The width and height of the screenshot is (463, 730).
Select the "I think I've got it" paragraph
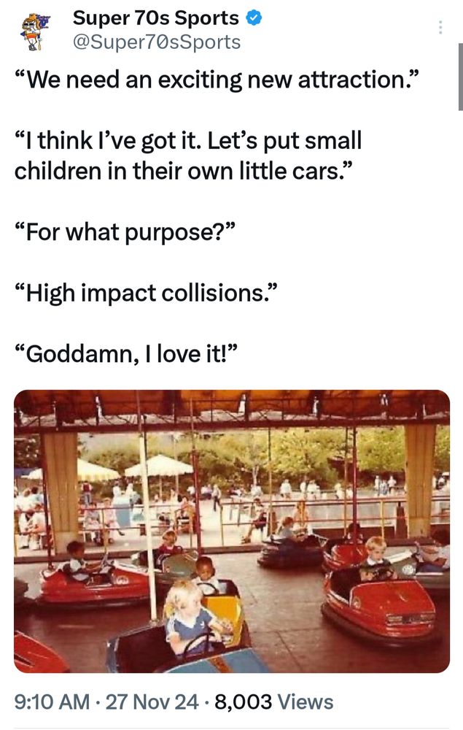click(188, 156)
